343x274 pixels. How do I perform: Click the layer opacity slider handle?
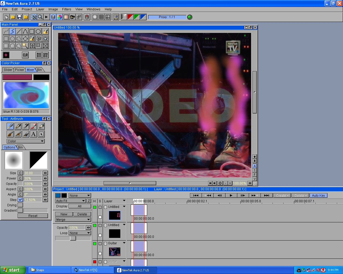tap(73, 238)
